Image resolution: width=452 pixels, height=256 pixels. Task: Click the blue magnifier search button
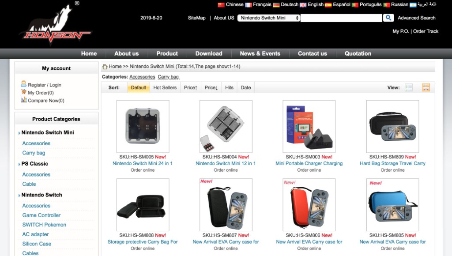[388, 18]
